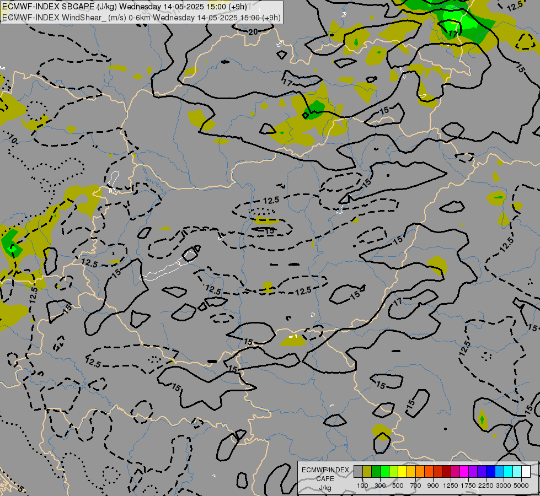Click the 3000 legend value
The image size is (540, 496).
[504, 486]
